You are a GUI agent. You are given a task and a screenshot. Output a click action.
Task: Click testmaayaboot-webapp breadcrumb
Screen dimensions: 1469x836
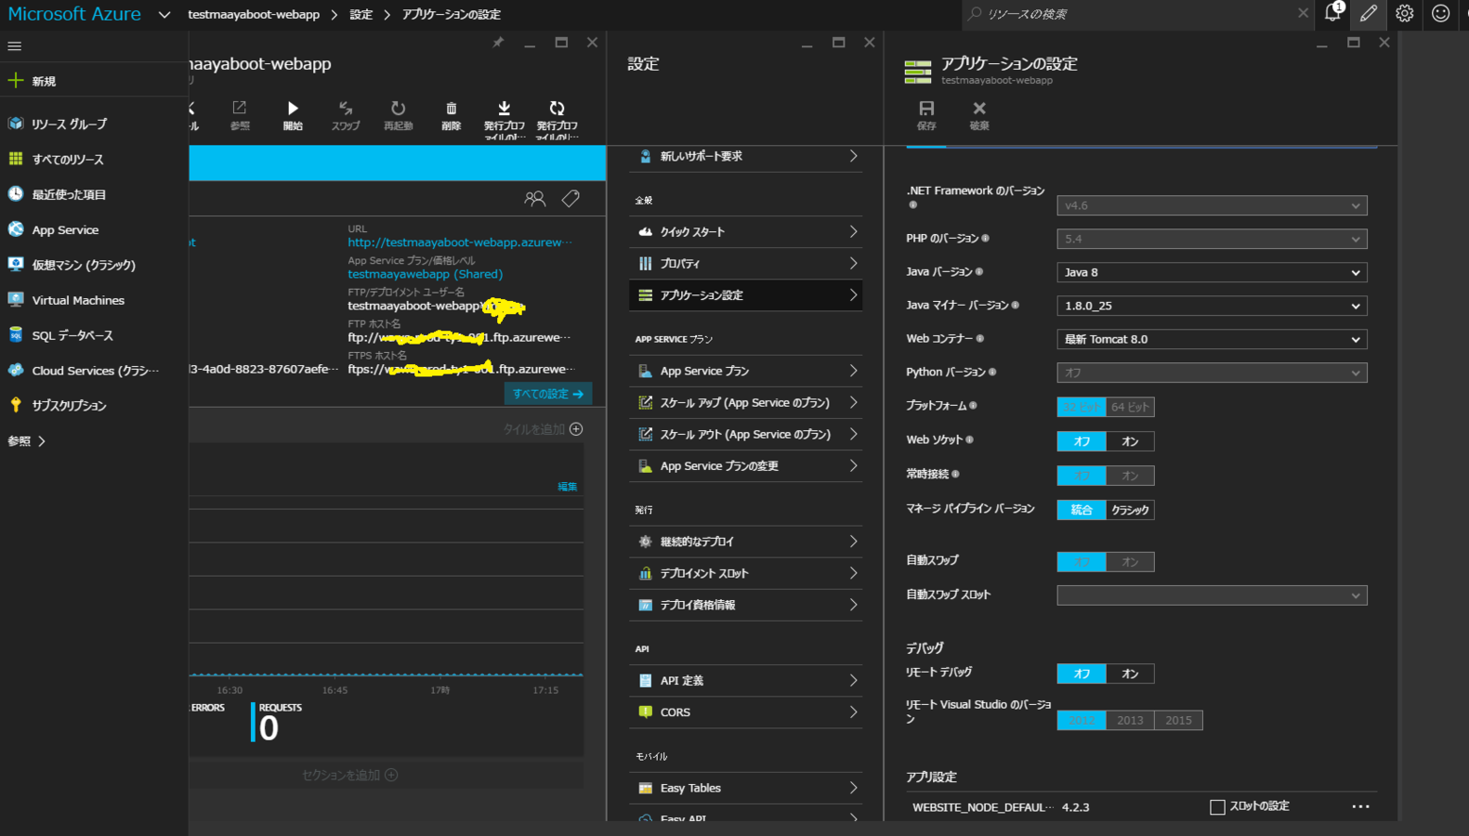pos(254,15)
